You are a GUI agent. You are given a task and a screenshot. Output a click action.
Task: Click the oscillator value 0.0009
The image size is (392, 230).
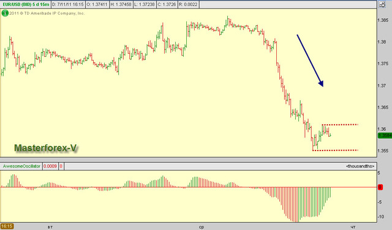point(50,166)
